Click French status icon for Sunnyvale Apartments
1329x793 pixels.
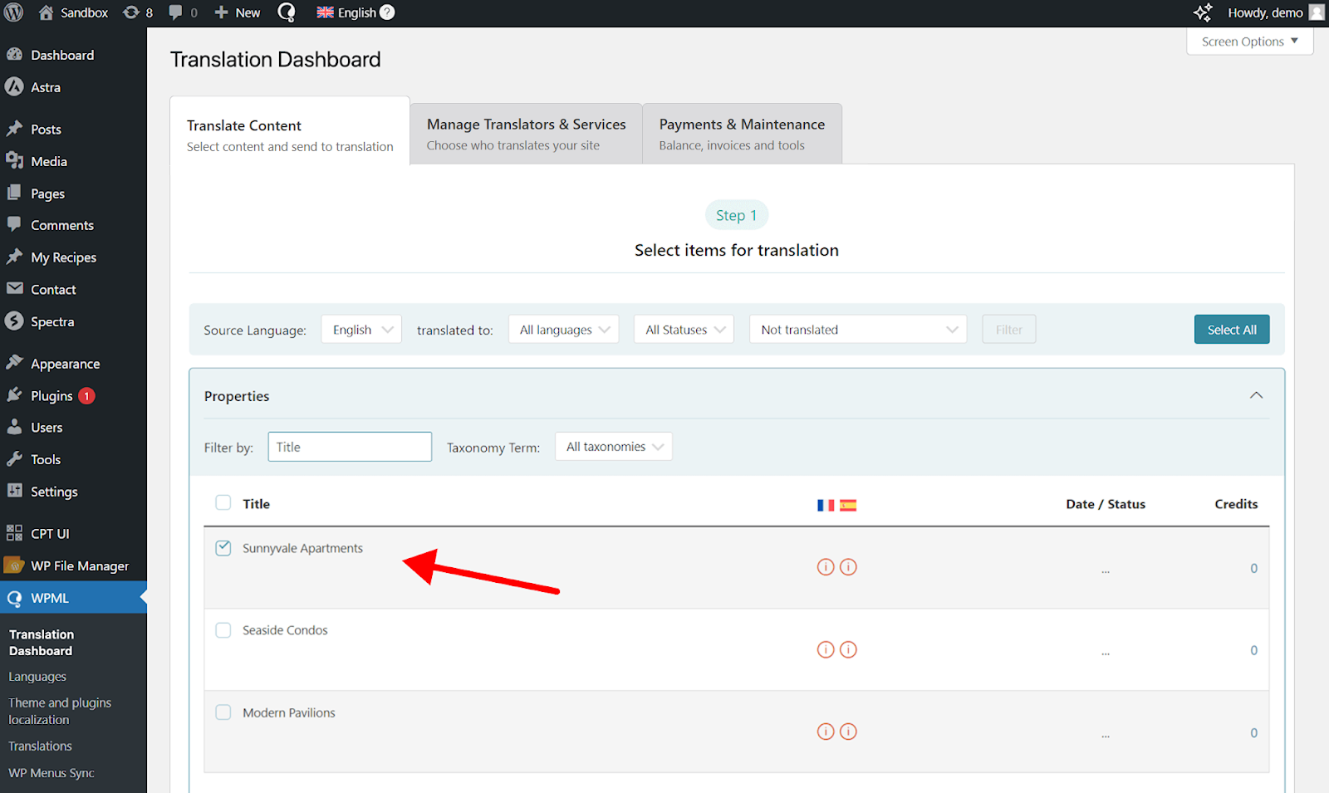point(825,567)
